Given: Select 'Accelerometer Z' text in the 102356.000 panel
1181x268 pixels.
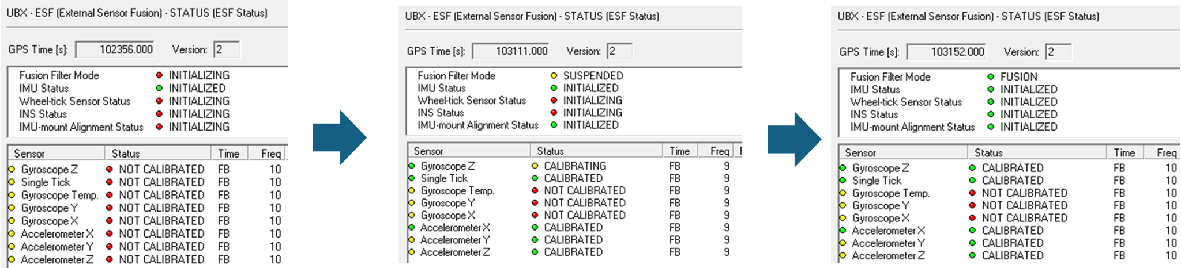Looking at the screenshot, I should click(x=57, y=259).
